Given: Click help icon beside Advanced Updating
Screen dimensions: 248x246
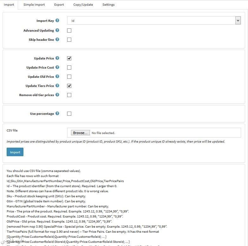Looking at the screenshot, I should click(57, 30).
